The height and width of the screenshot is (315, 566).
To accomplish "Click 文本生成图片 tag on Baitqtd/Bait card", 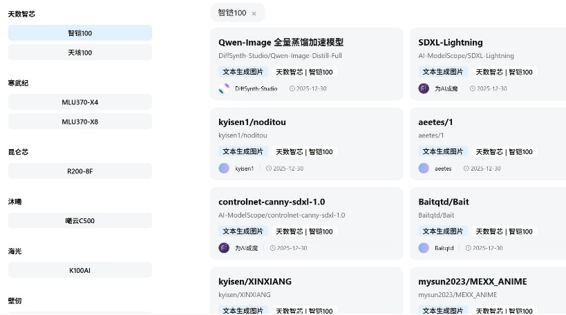I will [x=442, y=231].
